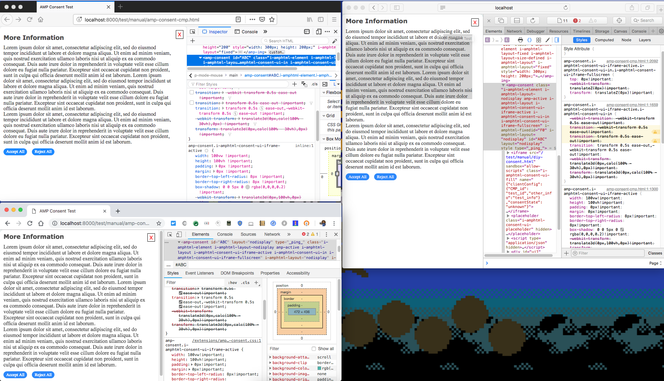
Task: Click Chrome three-dot menu icon
Action: pos(334,223)
